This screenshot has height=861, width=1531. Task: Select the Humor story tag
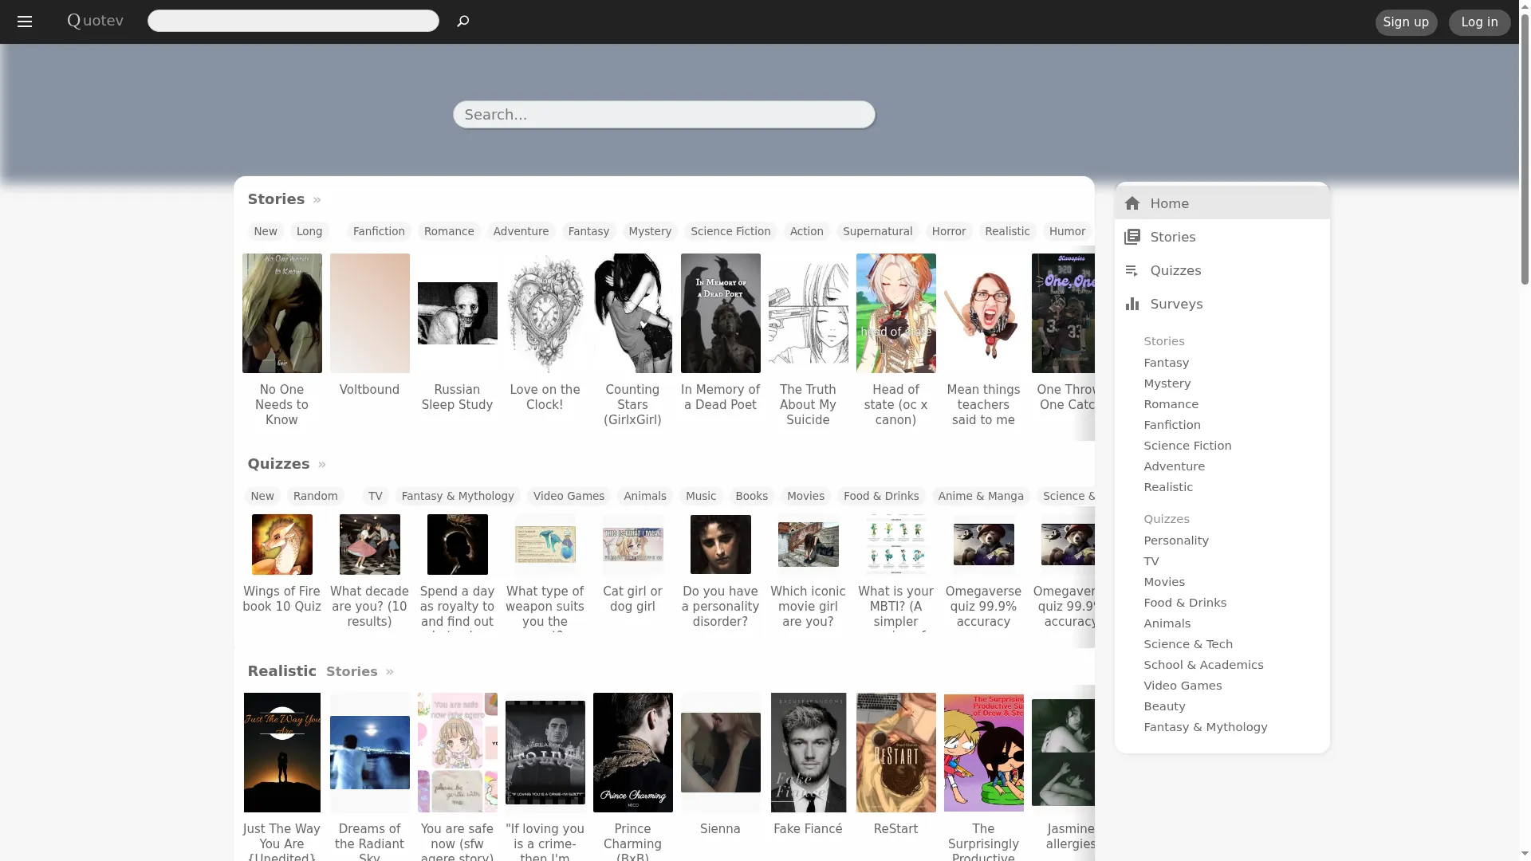pos(1067,231)
